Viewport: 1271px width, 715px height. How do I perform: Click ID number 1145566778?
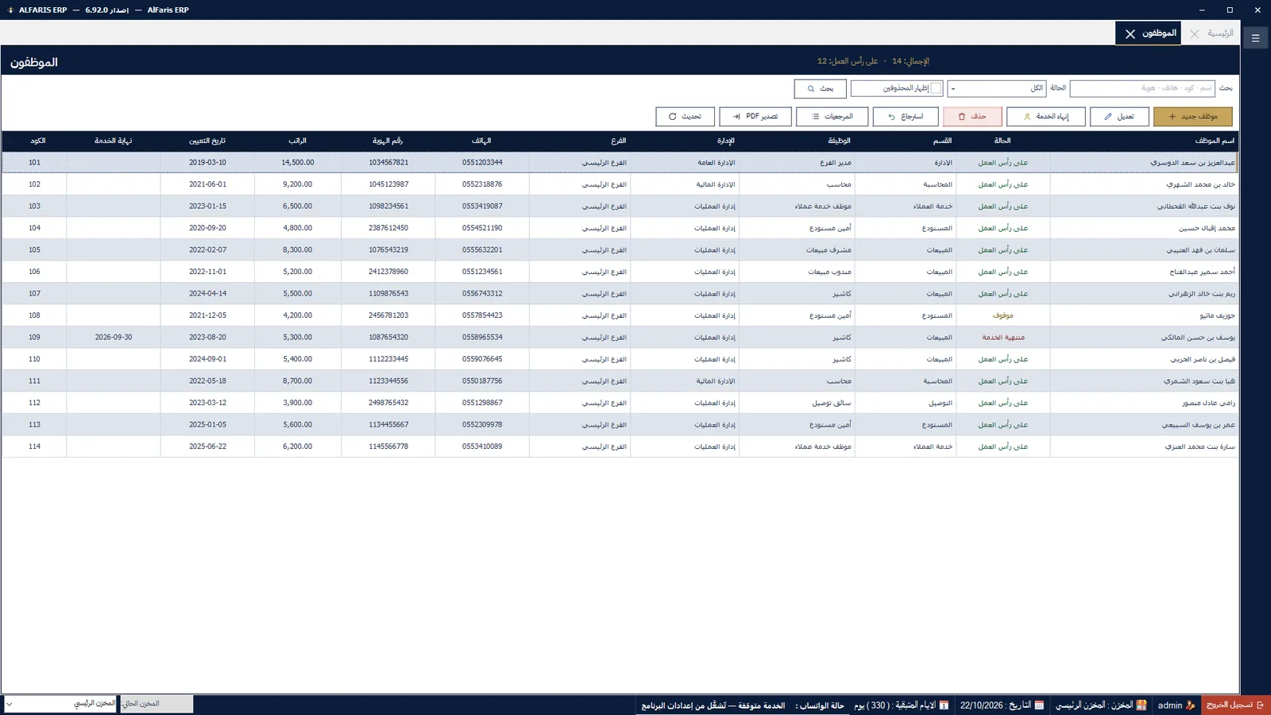click(x=388, y=446)
